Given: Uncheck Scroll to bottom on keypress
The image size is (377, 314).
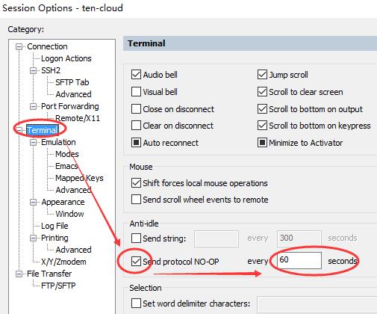Looking at the screenshot, I should [262, 126].
